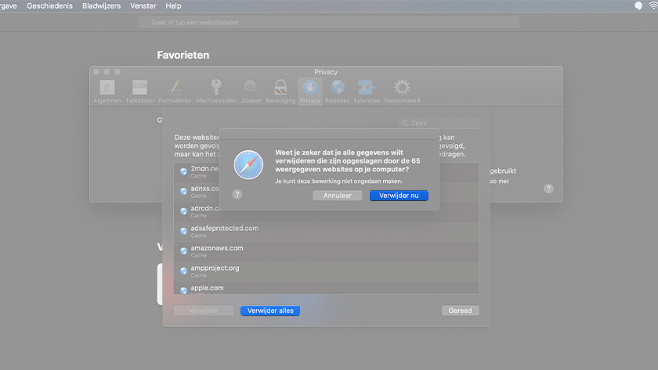
Task: Open the Geavanceerd gear preferences tab
Action: click(x=402, y=92)
